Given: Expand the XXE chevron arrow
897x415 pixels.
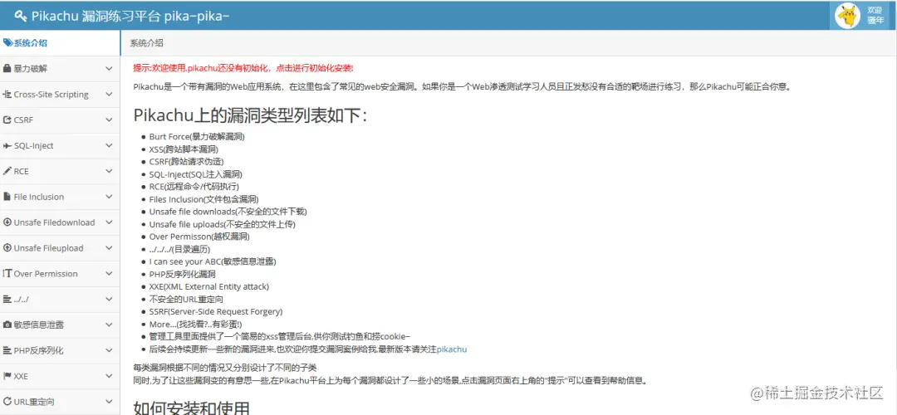Looking at the screenshot, I should [x=110, y=376].
